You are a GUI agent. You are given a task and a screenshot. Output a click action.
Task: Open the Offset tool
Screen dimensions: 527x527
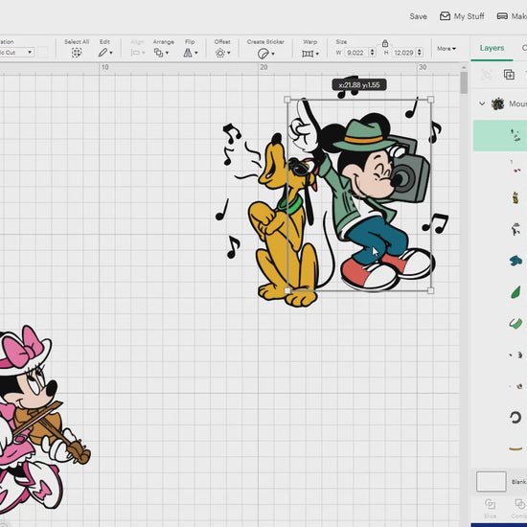(220, 53)
